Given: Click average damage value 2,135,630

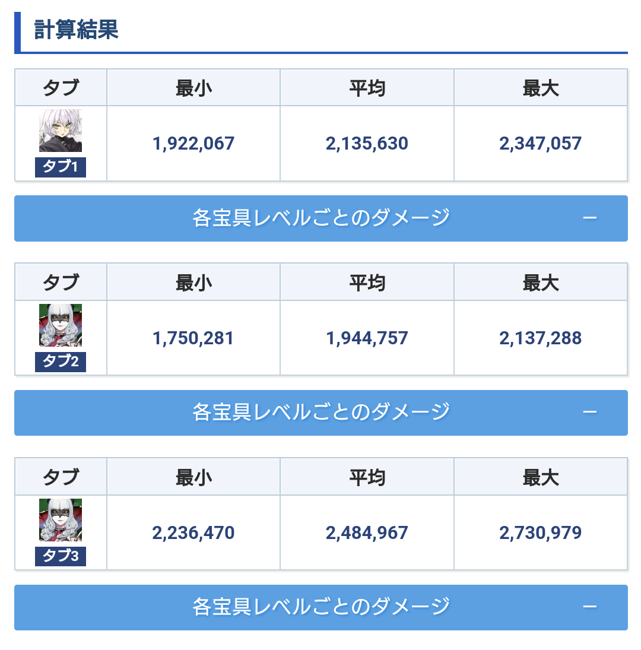Looking at the screenshot, I should [x=367, y=143].
